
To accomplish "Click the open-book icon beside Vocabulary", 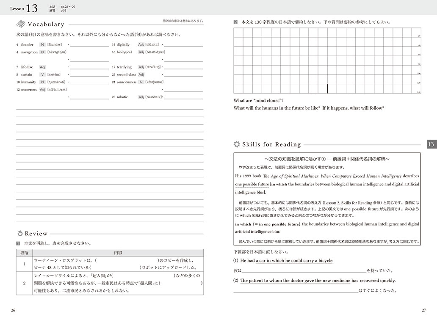I will [x=21, y=25].
